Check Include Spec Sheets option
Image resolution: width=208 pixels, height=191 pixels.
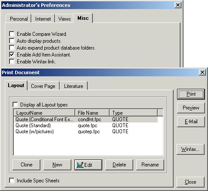pos(12,181)
